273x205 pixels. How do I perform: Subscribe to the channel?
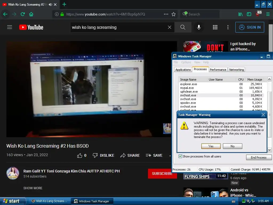162,174
